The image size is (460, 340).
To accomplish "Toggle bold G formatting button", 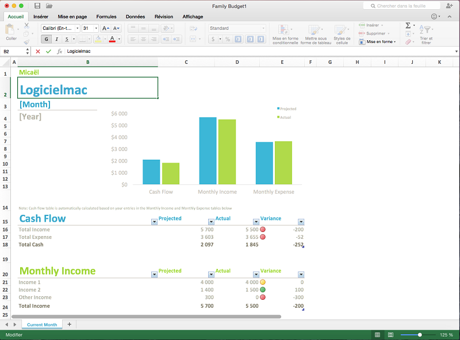I will [x=47, y=39].
